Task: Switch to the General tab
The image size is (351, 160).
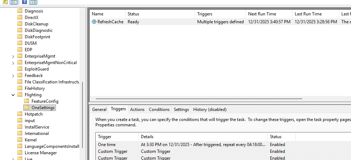Action: click(99, 110)
